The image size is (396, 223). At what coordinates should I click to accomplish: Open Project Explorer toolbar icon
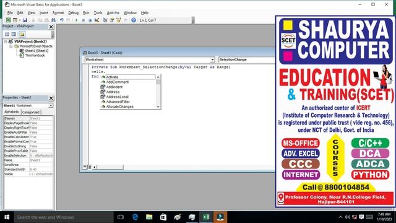105,20
